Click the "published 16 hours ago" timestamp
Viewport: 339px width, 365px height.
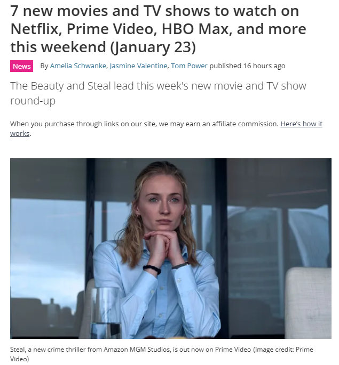click(x=247, y=66)
